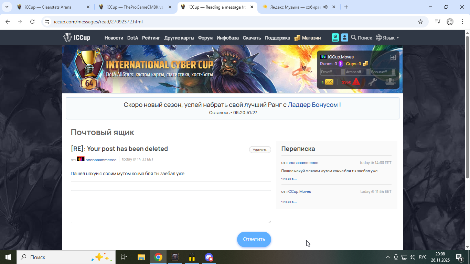Open the Chrome profile avatar
The width and height of the screenshot is (470, 264).
(450, 22)
